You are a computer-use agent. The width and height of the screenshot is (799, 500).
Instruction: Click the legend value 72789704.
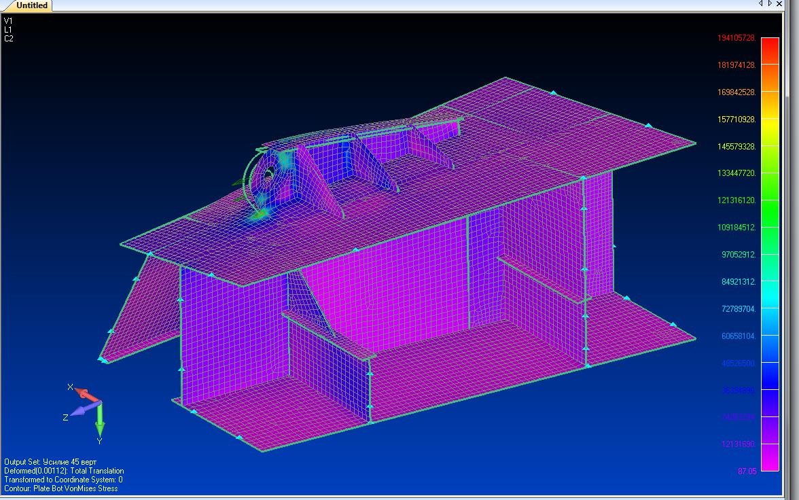(x=739, y=309)
